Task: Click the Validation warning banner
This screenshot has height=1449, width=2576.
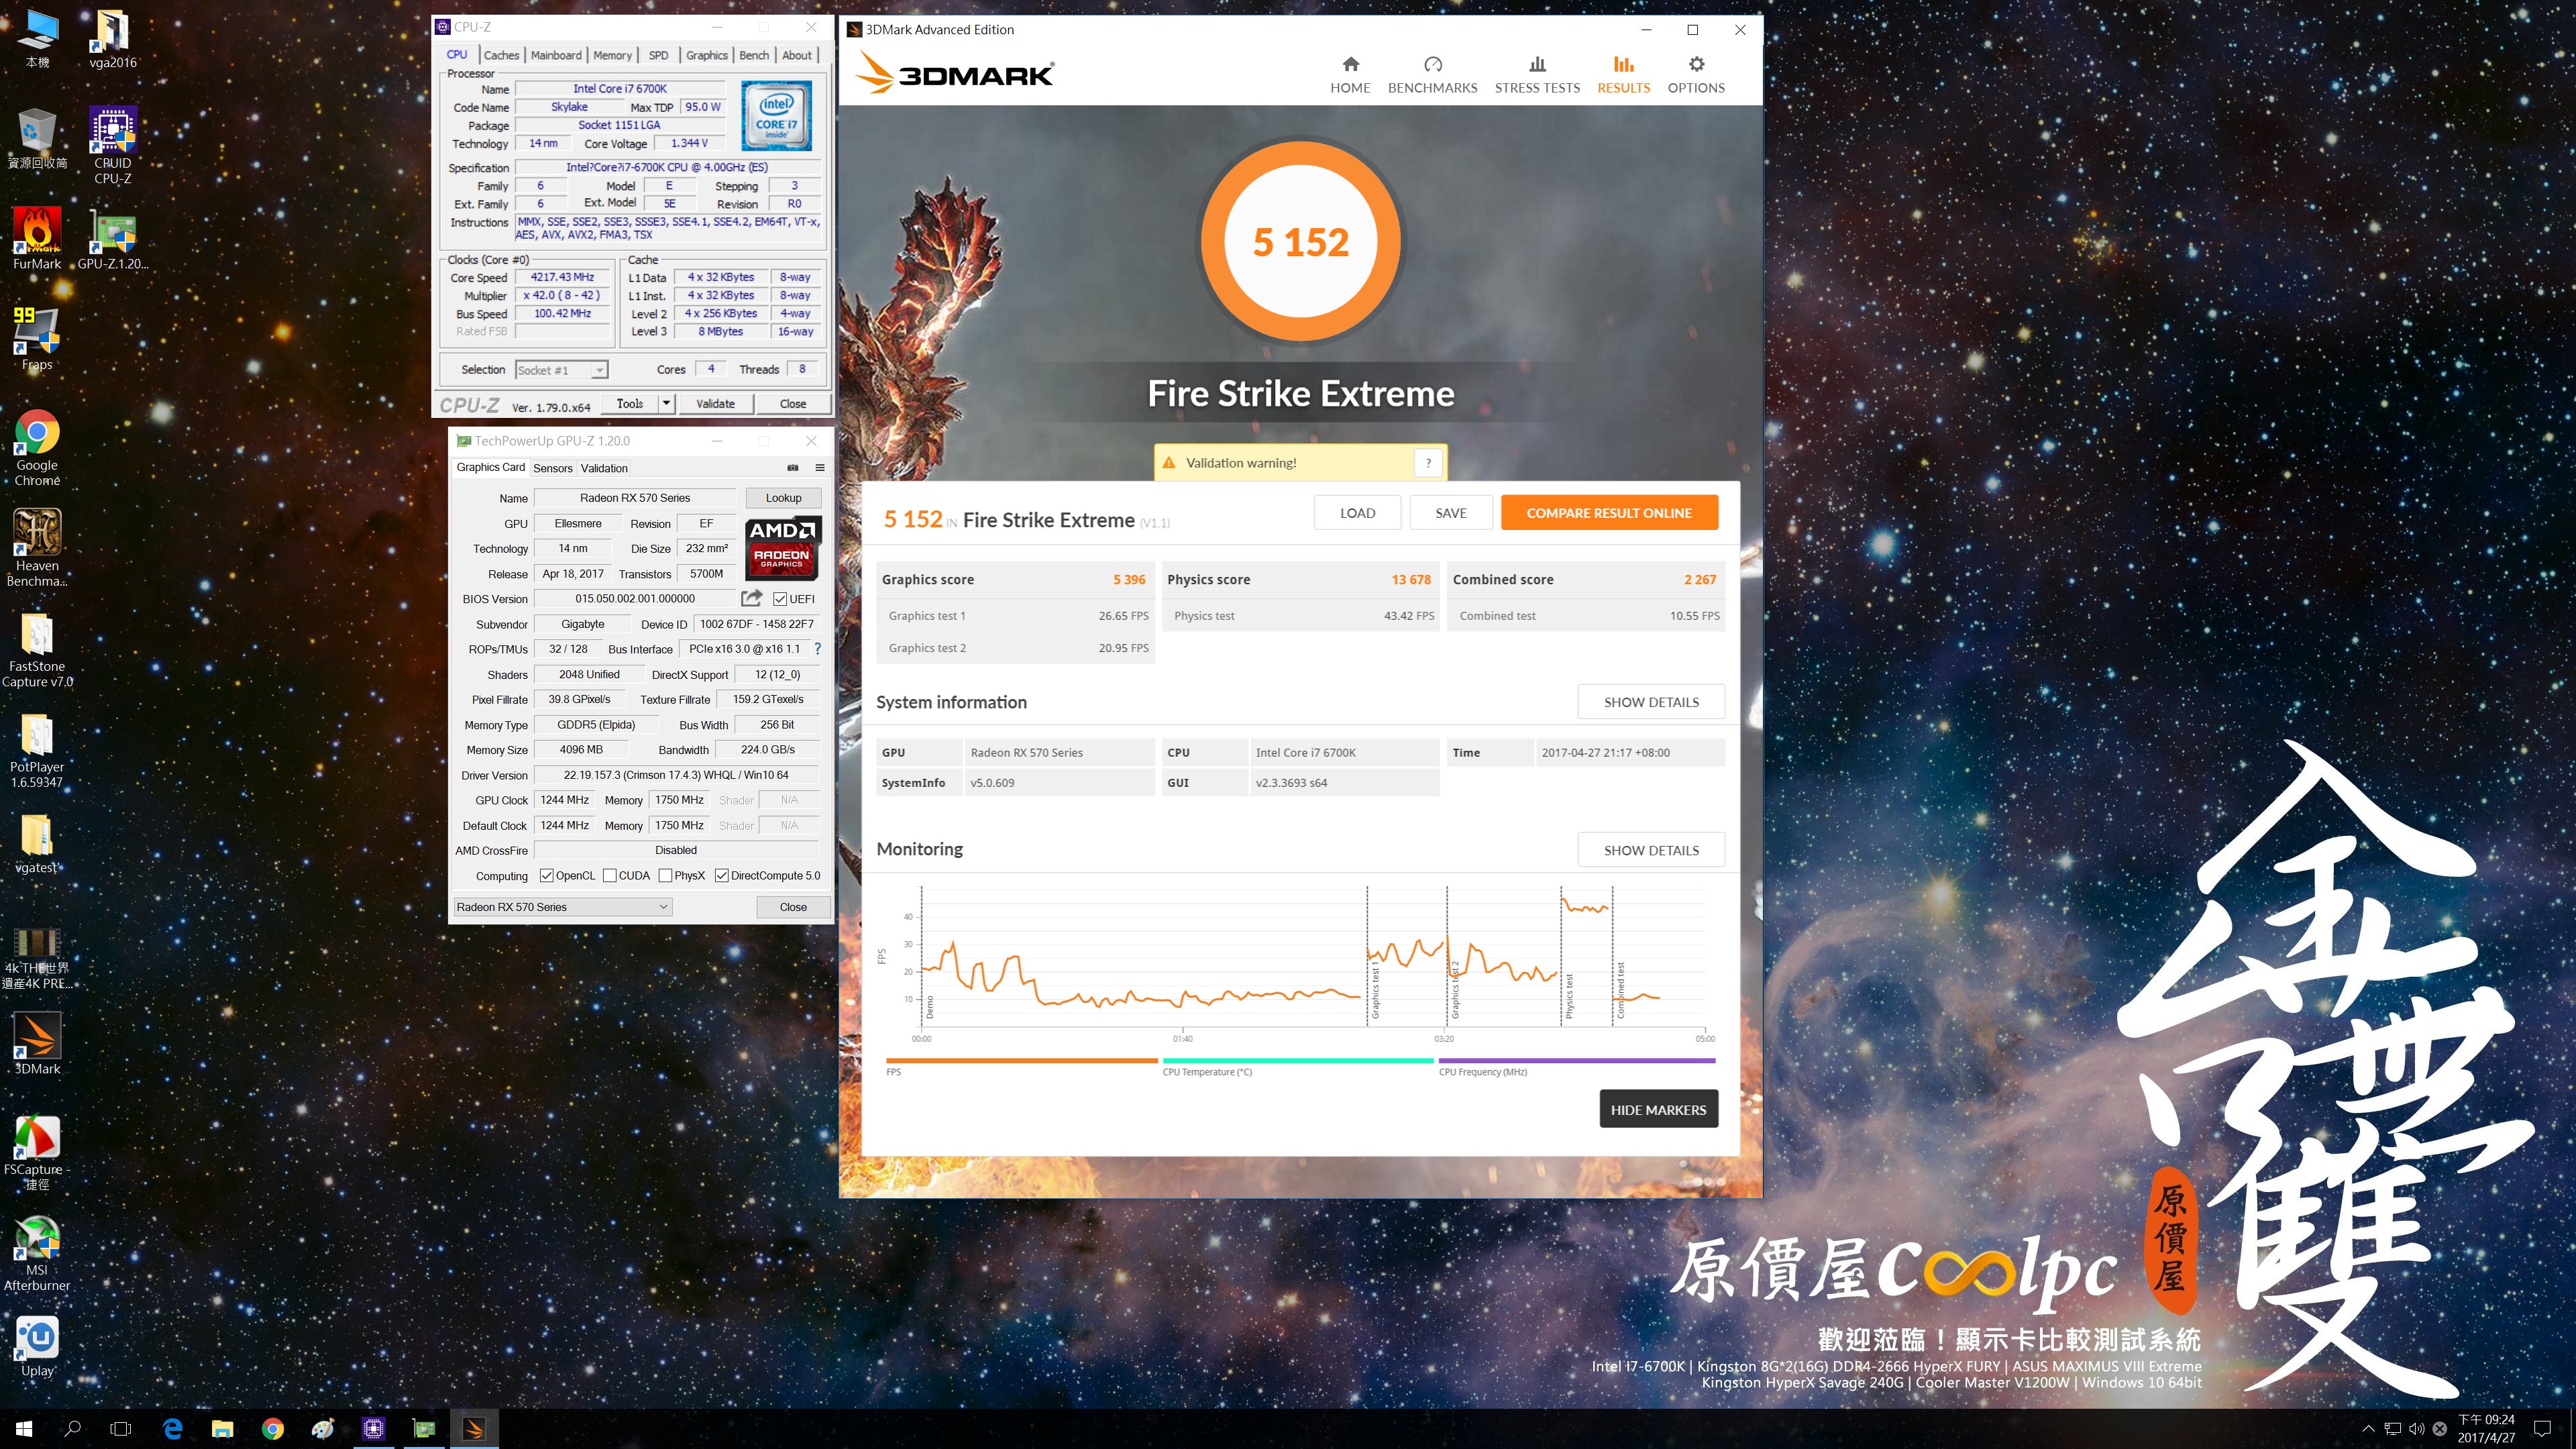Action: (1300, 463)
